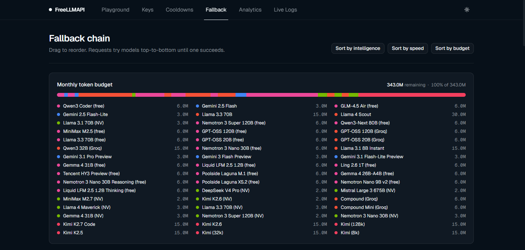
Task: Open the Analytics tab
Action: pos(250,10)
